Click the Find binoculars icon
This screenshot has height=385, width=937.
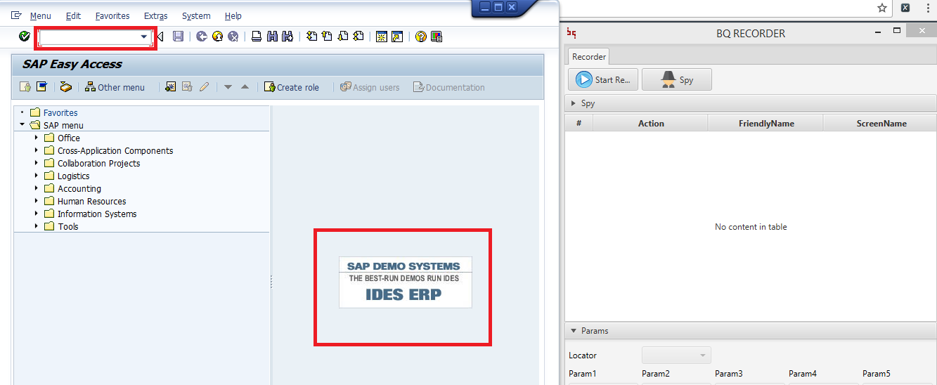[272, 37]
